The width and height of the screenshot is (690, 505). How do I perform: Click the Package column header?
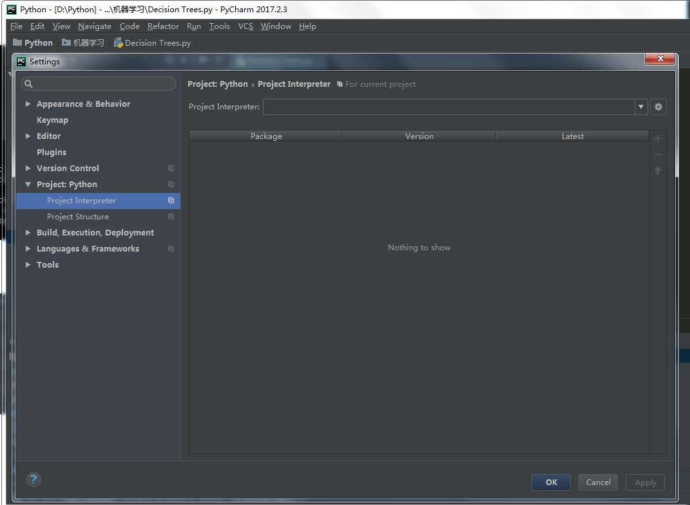pos(266,136)
